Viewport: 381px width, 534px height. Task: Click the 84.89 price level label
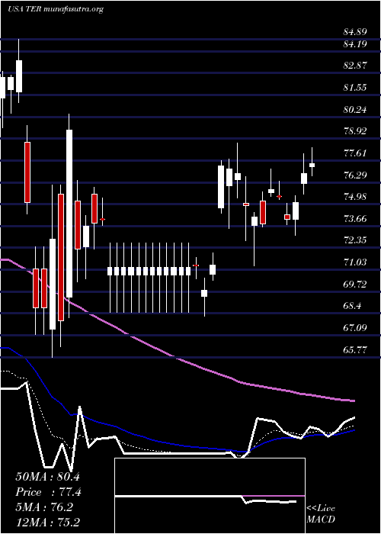tap(355, 32)
